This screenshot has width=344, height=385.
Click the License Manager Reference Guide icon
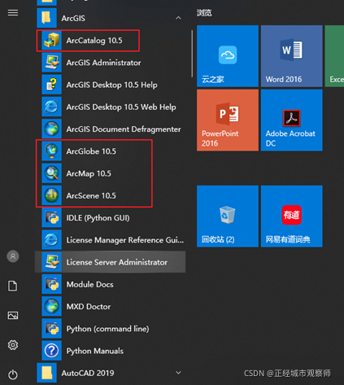tap(52, 240)
